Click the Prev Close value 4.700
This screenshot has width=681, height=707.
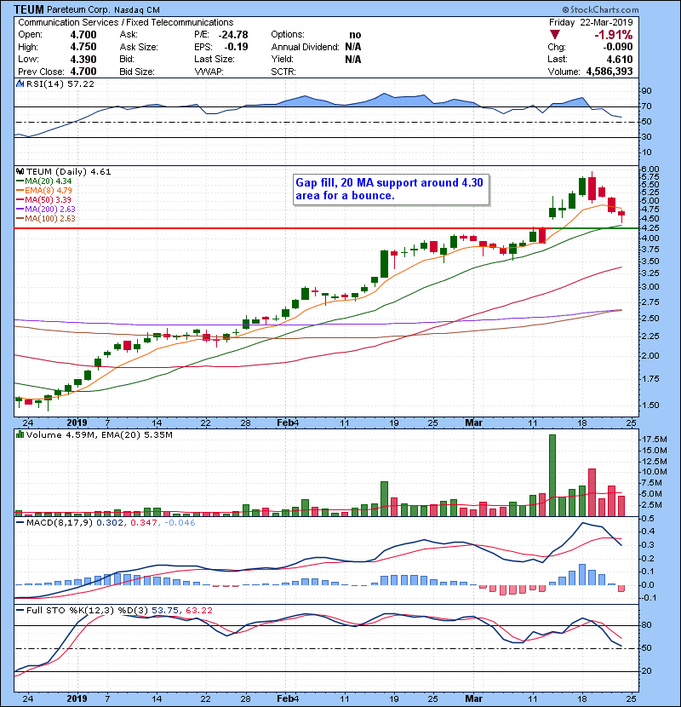[x=83, y=72]
